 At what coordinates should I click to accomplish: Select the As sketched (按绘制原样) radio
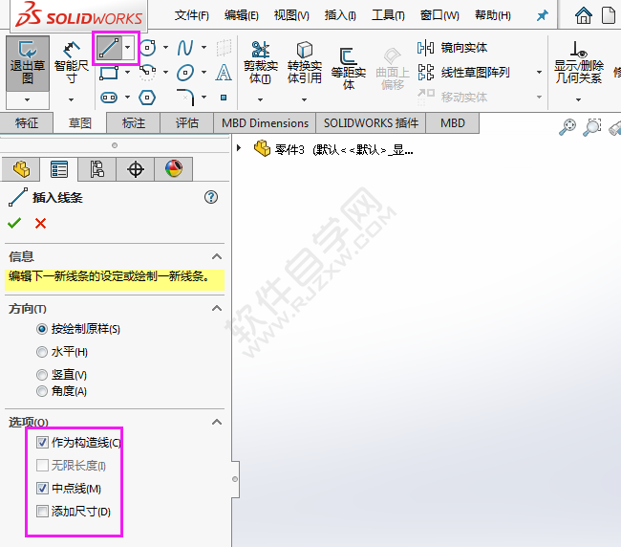pyautogui.click(x=42, y=329)
